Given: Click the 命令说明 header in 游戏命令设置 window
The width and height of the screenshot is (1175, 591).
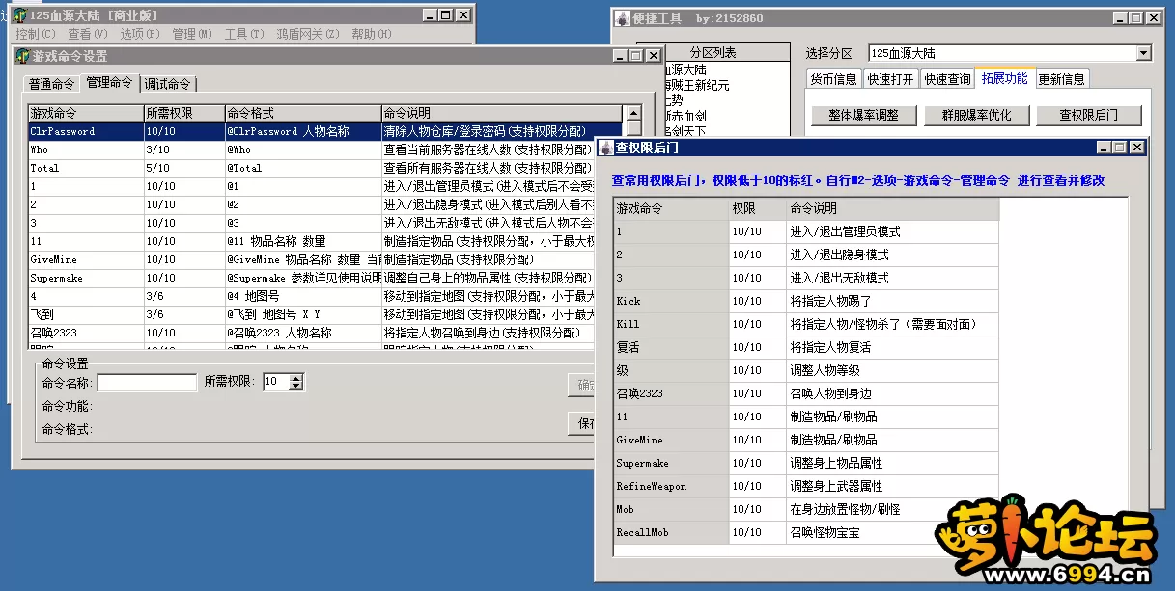Looking at the screenshot, I should pyautogui.click(x=501, y=113).
